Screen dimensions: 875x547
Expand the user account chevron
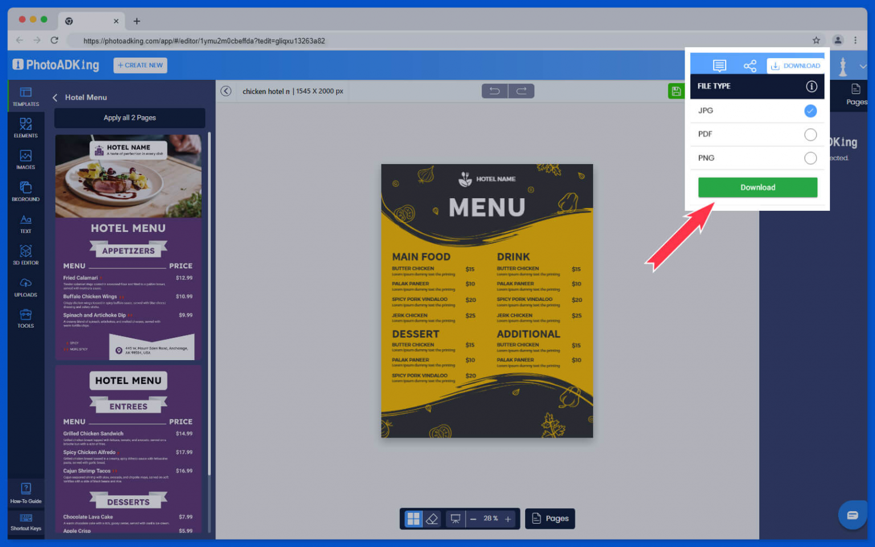pyautogui.click(x=864, y=66)
